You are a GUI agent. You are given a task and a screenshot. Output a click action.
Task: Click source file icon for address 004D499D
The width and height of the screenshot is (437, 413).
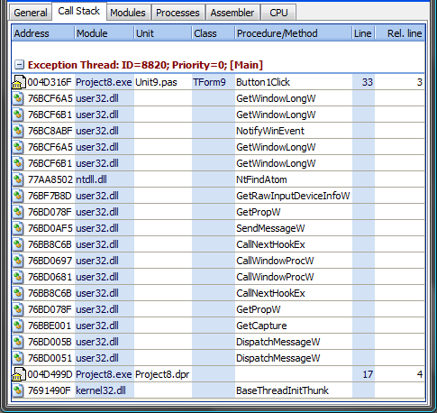(19, 374)
